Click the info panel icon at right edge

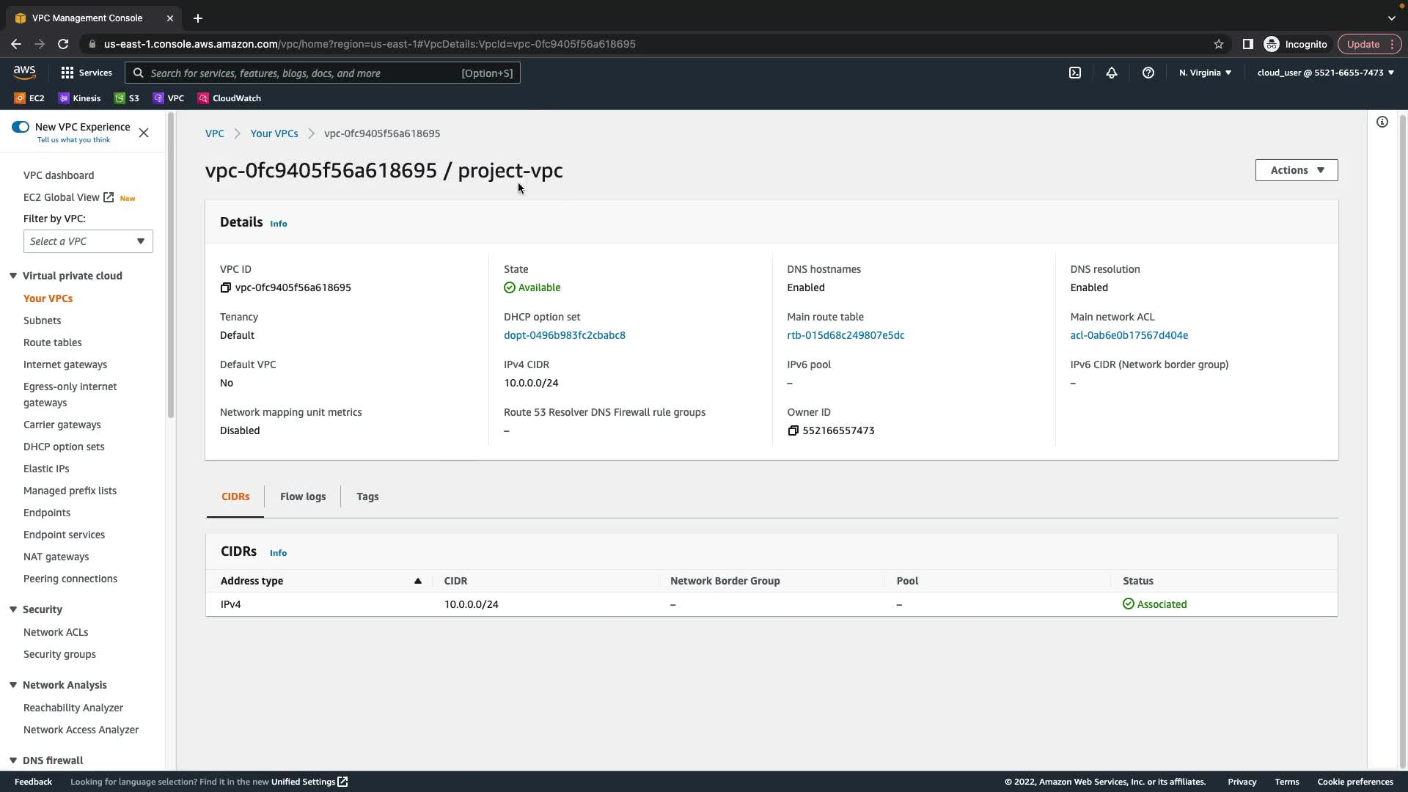[1382, 122]
